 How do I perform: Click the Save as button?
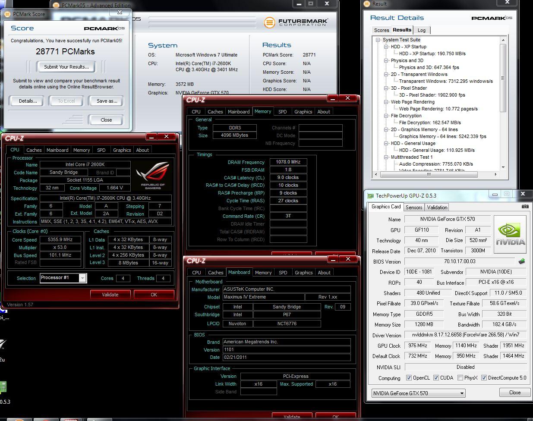(x=107, y=101)
